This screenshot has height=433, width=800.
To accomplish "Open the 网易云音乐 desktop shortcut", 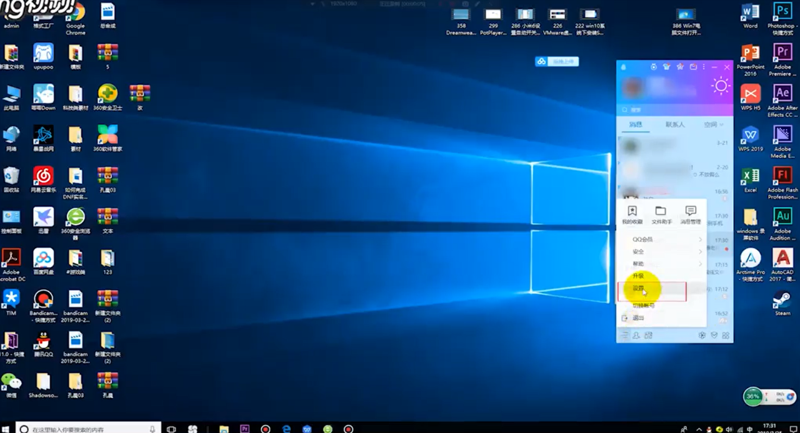I will pyautogui.click(x=43, y=179).
